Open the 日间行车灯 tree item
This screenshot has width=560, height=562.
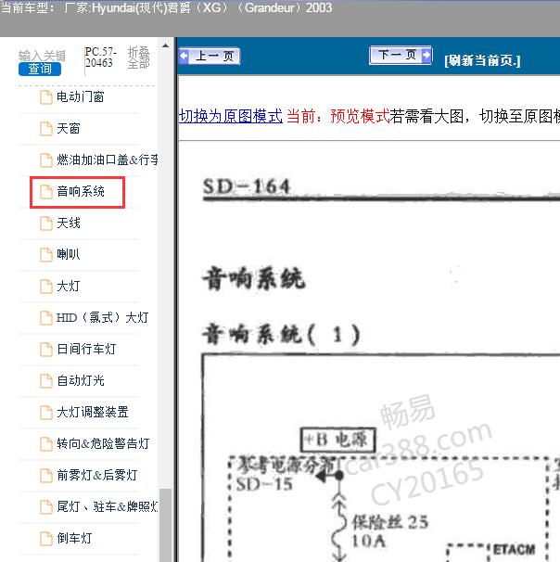tap(86, 349)
